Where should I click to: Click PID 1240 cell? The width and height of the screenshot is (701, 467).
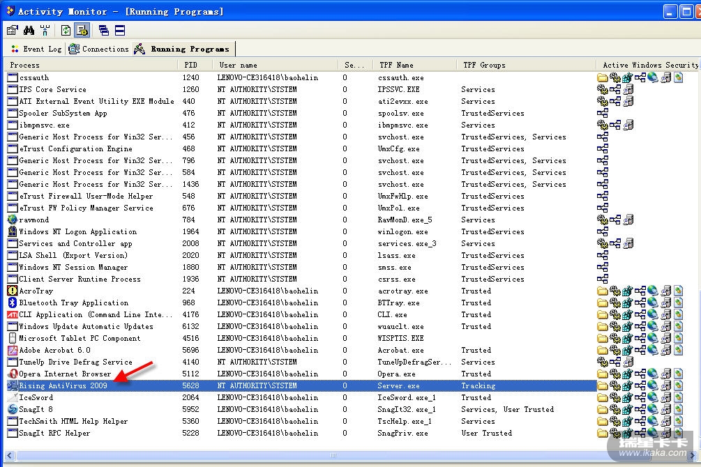point(190,78)
